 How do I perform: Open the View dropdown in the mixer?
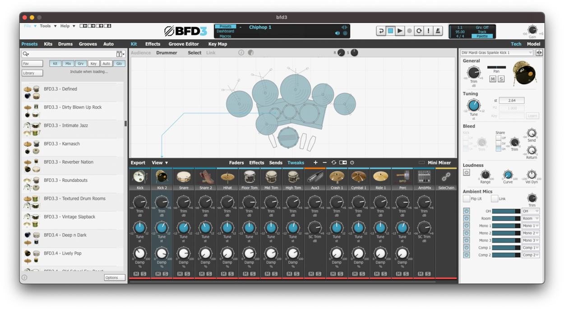point(159,163)
